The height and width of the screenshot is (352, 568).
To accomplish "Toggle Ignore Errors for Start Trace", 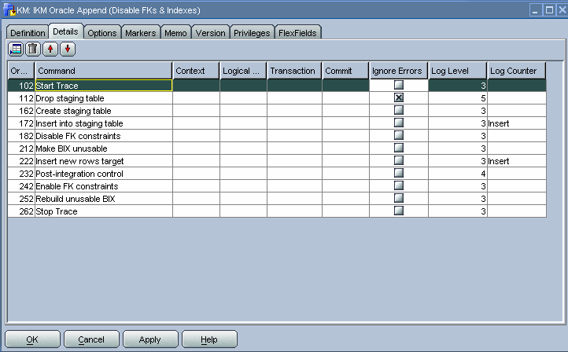I will pos(399,85).
